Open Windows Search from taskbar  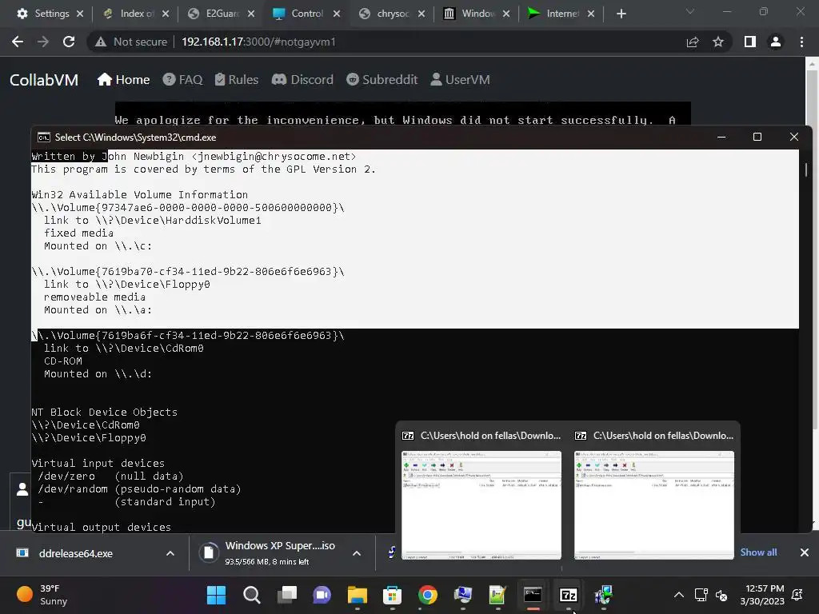coord(251,595)
